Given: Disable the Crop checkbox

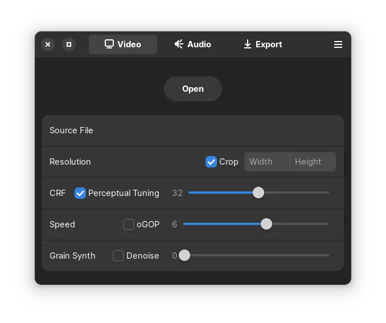Looking at the screenshot, I should pos(211,162).
